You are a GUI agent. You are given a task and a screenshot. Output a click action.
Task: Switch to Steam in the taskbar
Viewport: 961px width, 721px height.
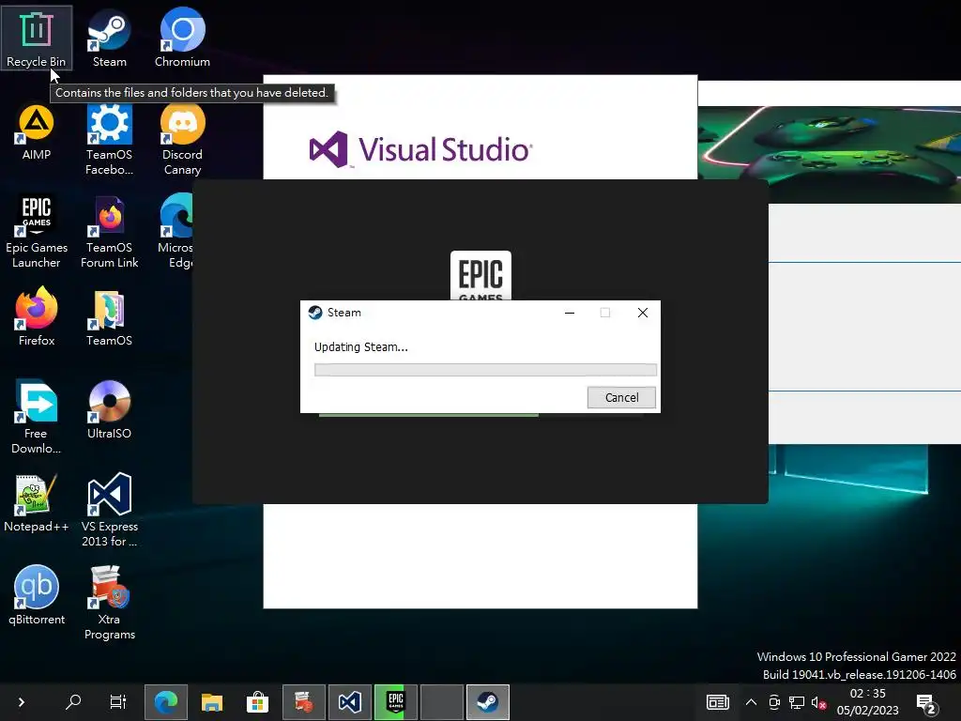coord(488,702)
